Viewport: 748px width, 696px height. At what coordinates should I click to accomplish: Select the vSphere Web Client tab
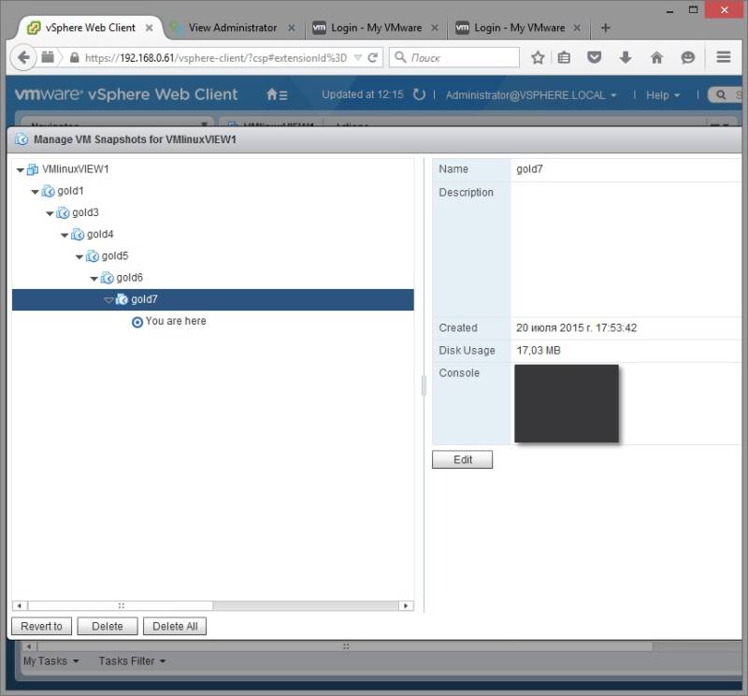90,28
